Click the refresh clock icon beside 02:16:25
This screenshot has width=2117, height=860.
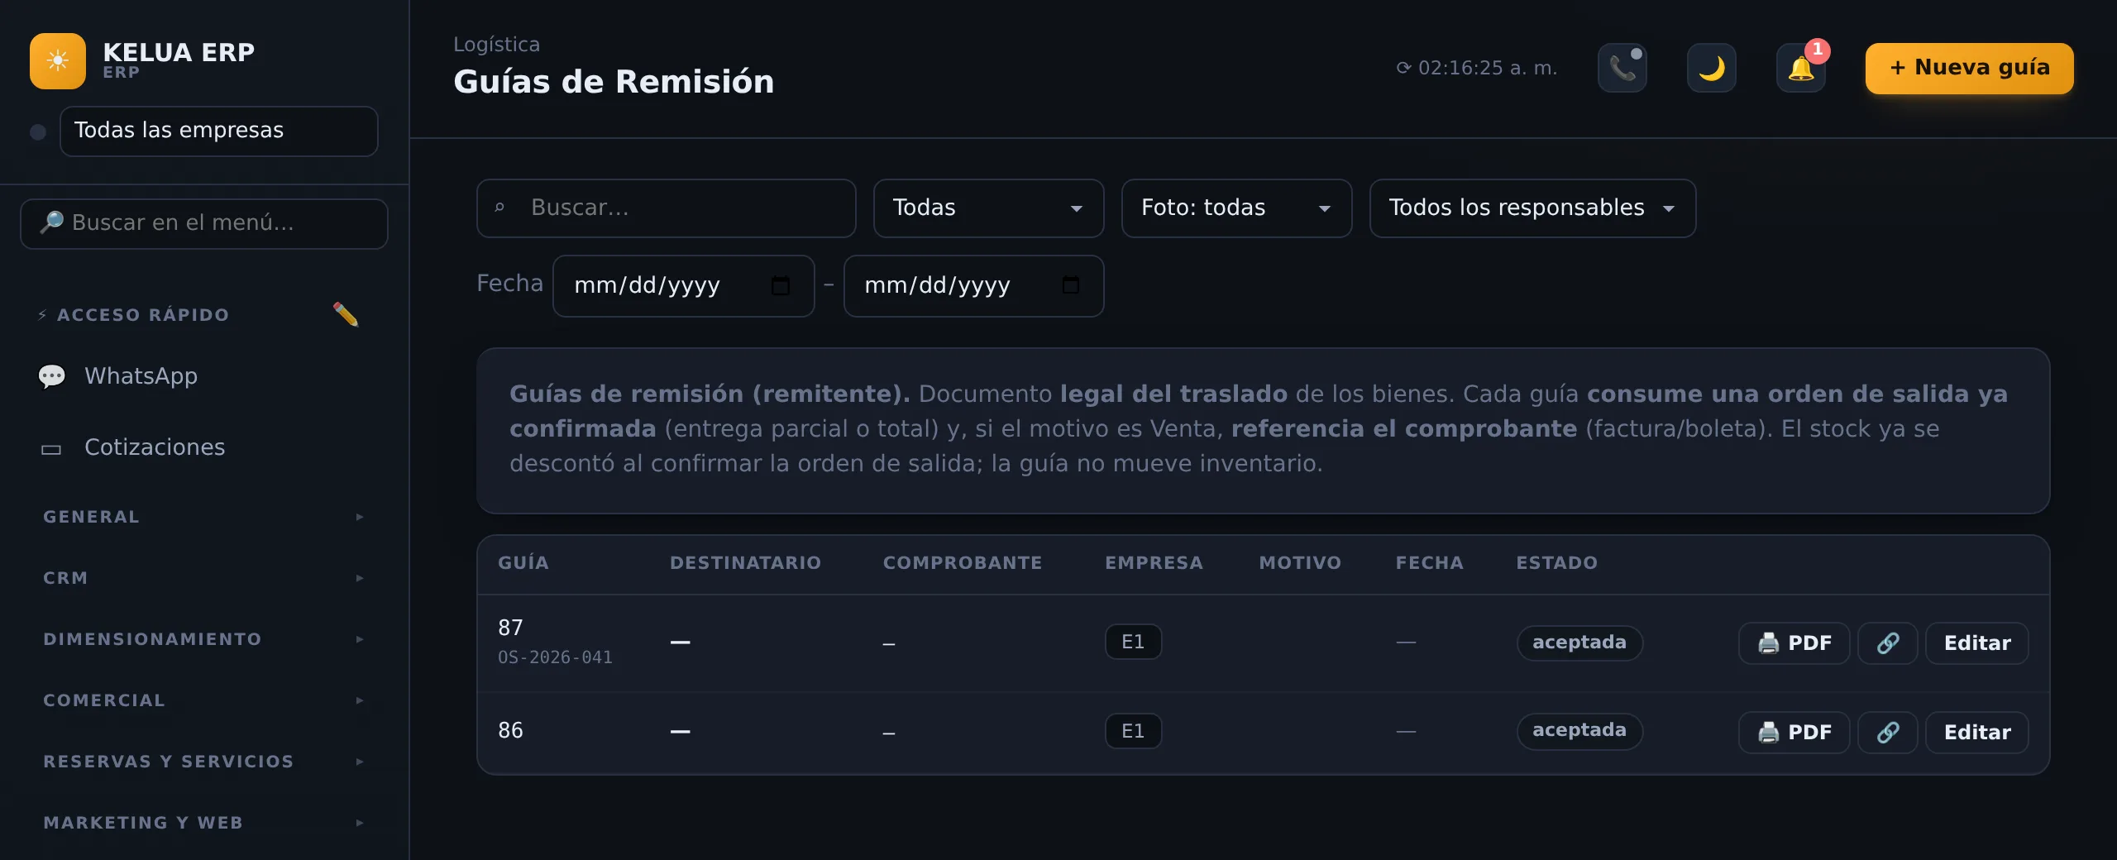coord(1403,68)
